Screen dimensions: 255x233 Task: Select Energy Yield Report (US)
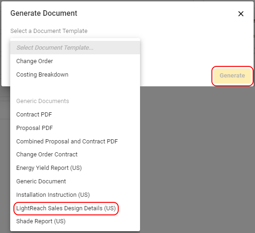pos(75,168)
